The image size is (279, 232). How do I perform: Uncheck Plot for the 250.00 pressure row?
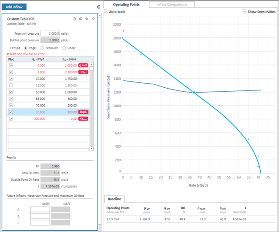pyautogui.click(x=11, y=105)
